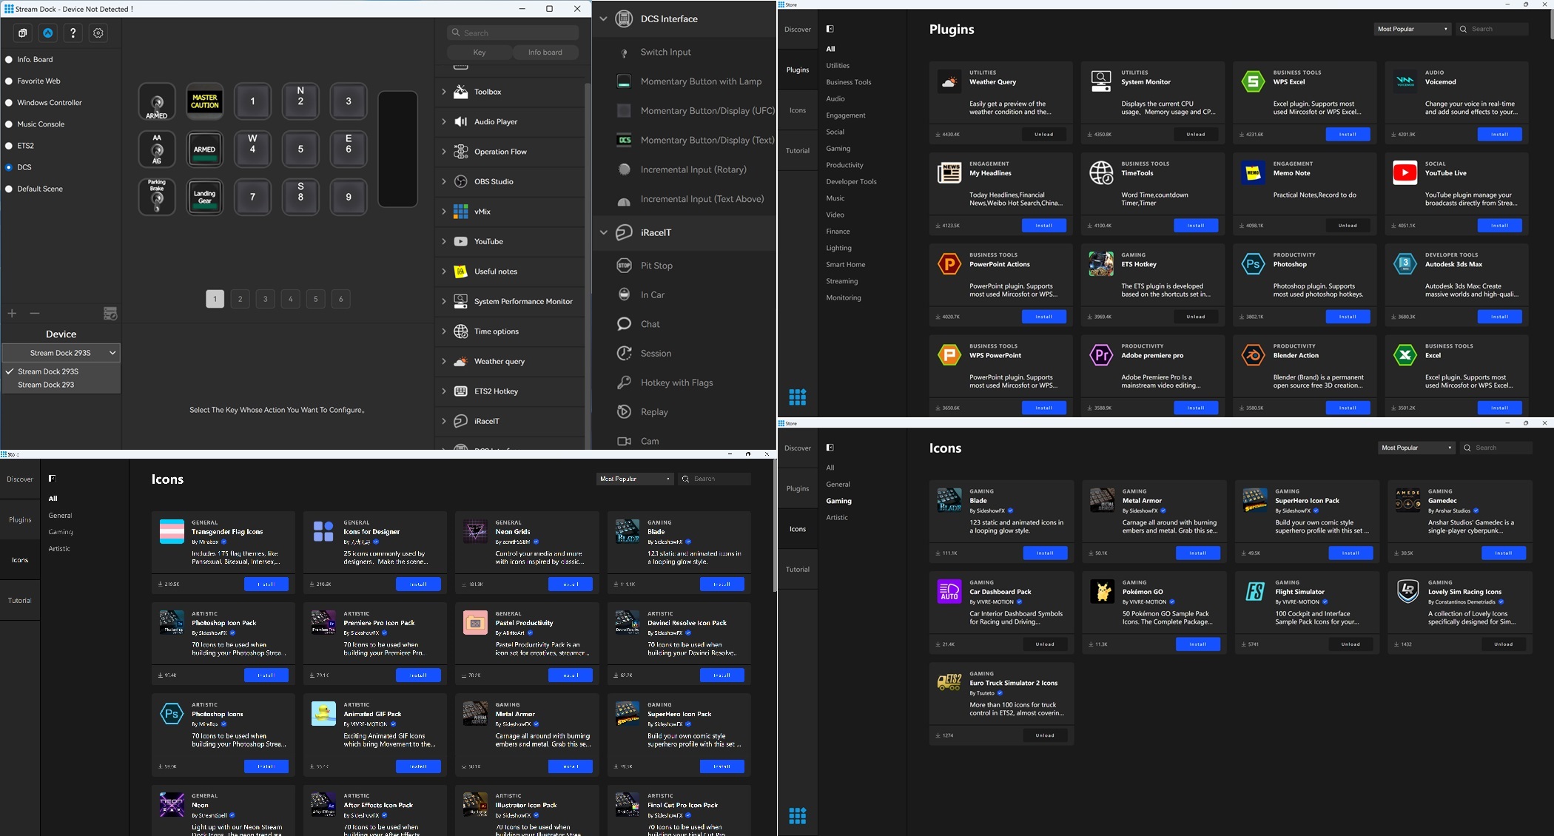The height and width of the screenshot is (836, 1554).
Task: Select the ETS2 scene radio button
Action: click(x=9, y=146)
